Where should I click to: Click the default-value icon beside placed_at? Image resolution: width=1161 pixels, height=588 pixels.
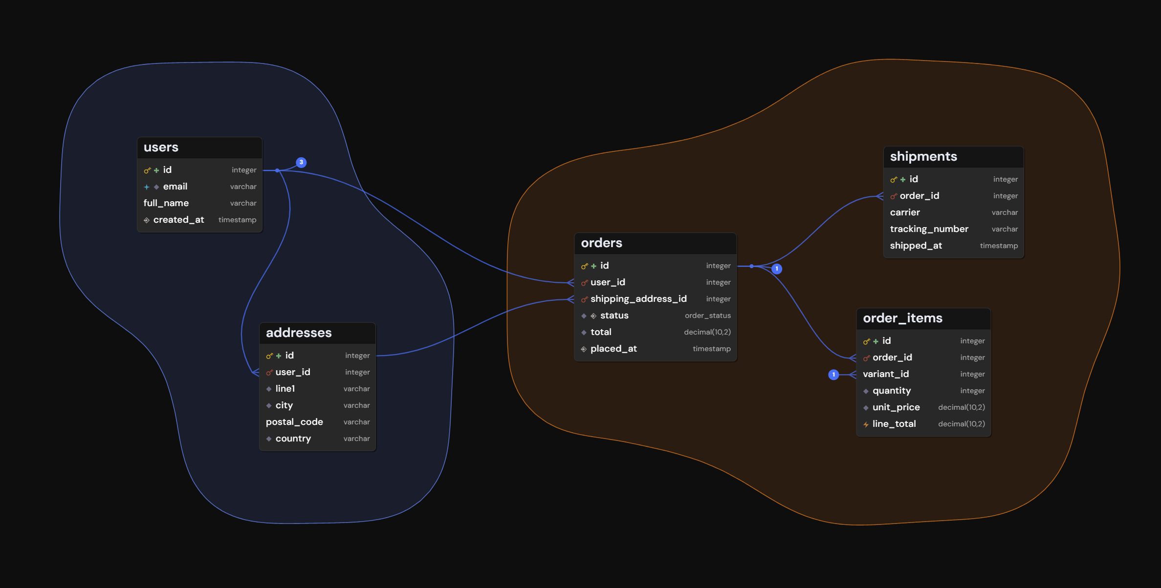point(584,349)
